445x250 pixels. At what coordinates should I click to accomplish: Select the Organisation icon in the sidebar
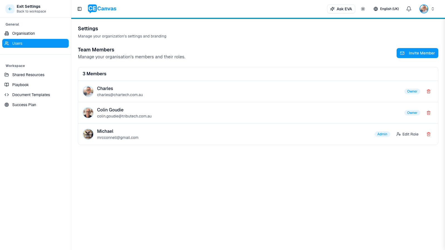tap(7, 33)
